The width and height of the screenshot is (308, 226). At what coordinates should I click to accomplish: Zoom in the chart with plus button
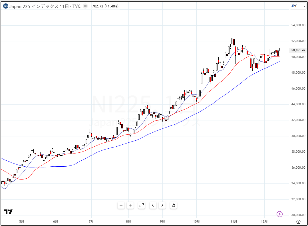(x=130, y=205)
